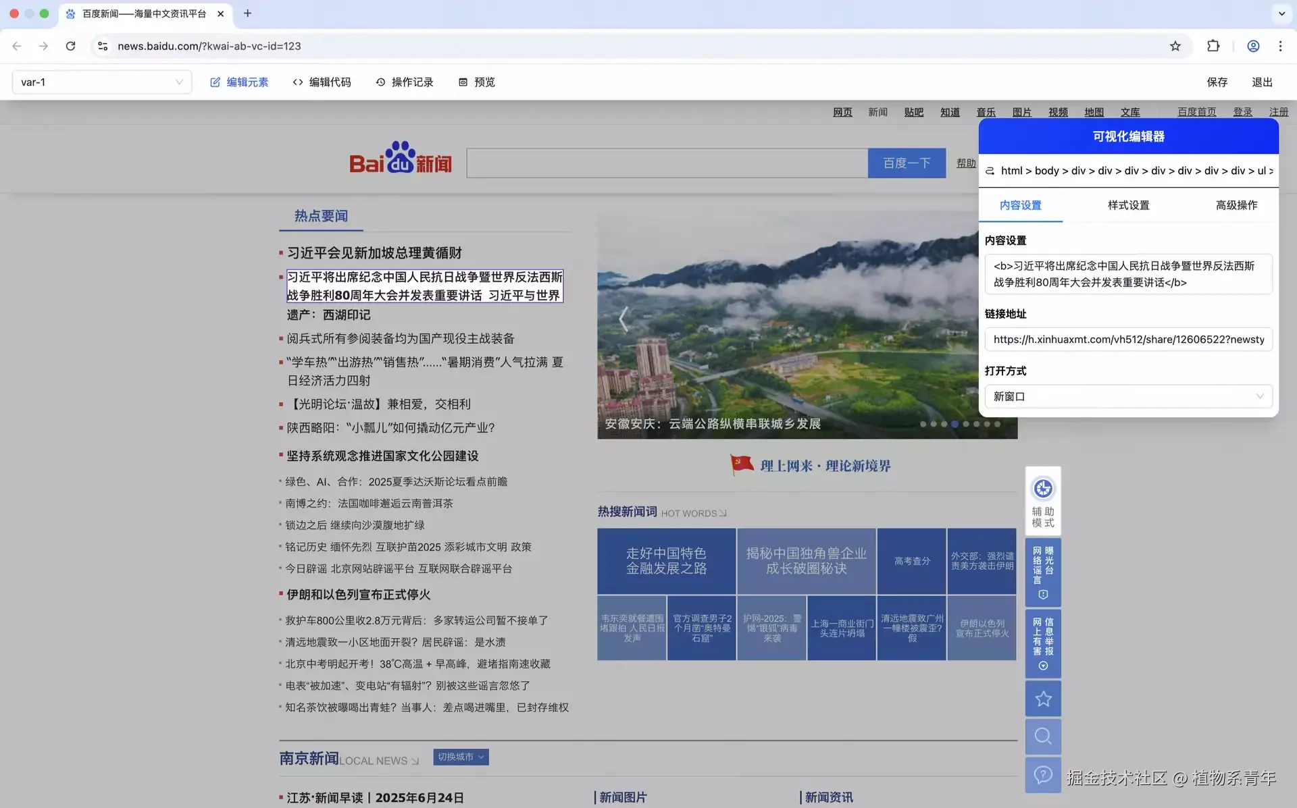Open the 操作记录 history log
Screen dimensions: 1297x808
click(404, 82)
